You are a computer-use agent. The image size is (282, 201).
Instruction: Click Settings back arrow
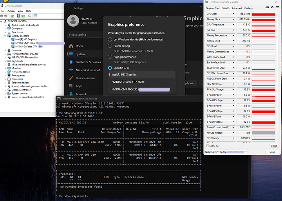coord(69,8)
